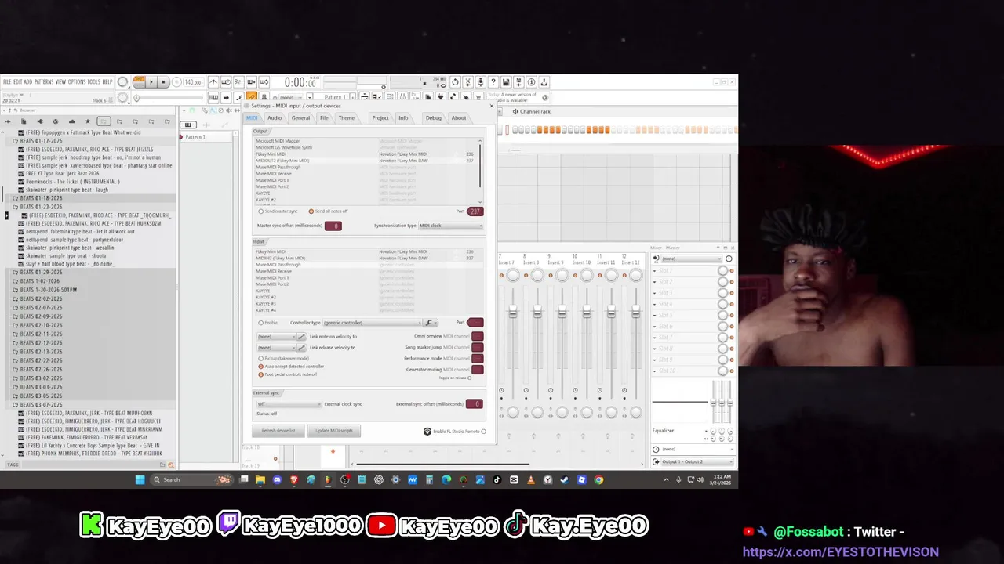Click Generator muting MIDI channel box
This screenshot has width=1004, height=564.
(477, 369)
